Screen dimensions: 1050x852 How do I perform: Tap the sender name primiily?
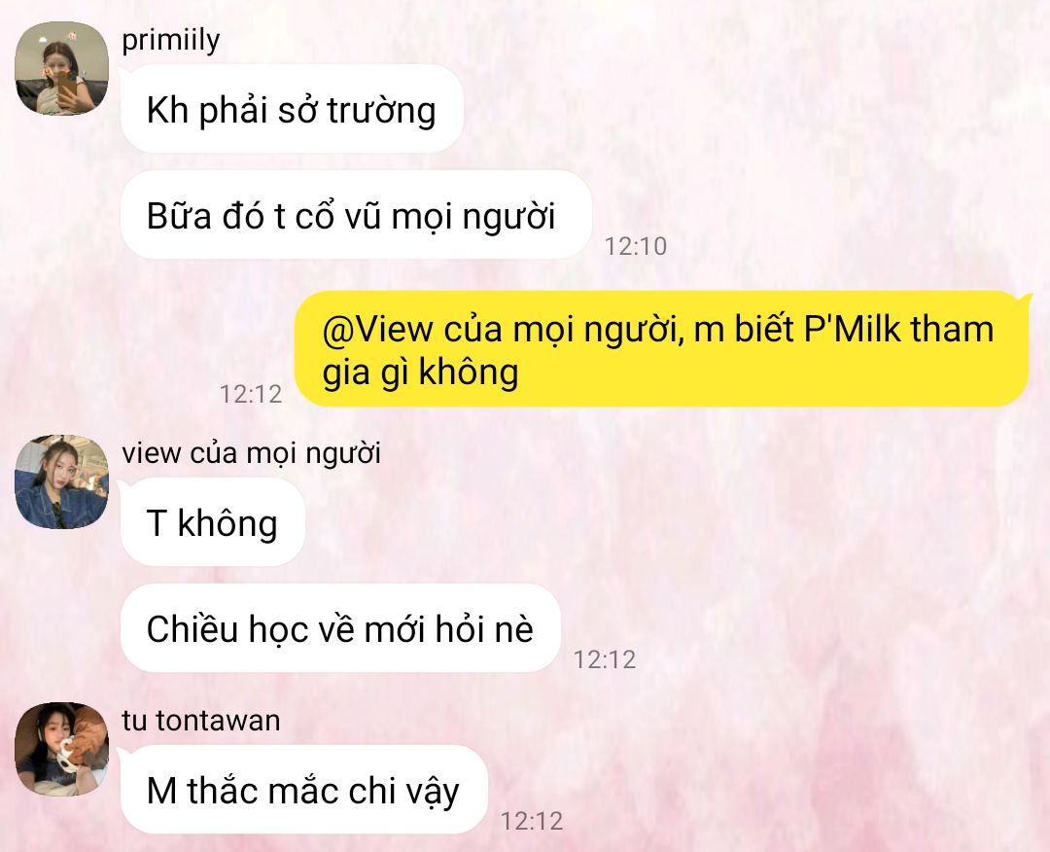(x=171, y=42)
